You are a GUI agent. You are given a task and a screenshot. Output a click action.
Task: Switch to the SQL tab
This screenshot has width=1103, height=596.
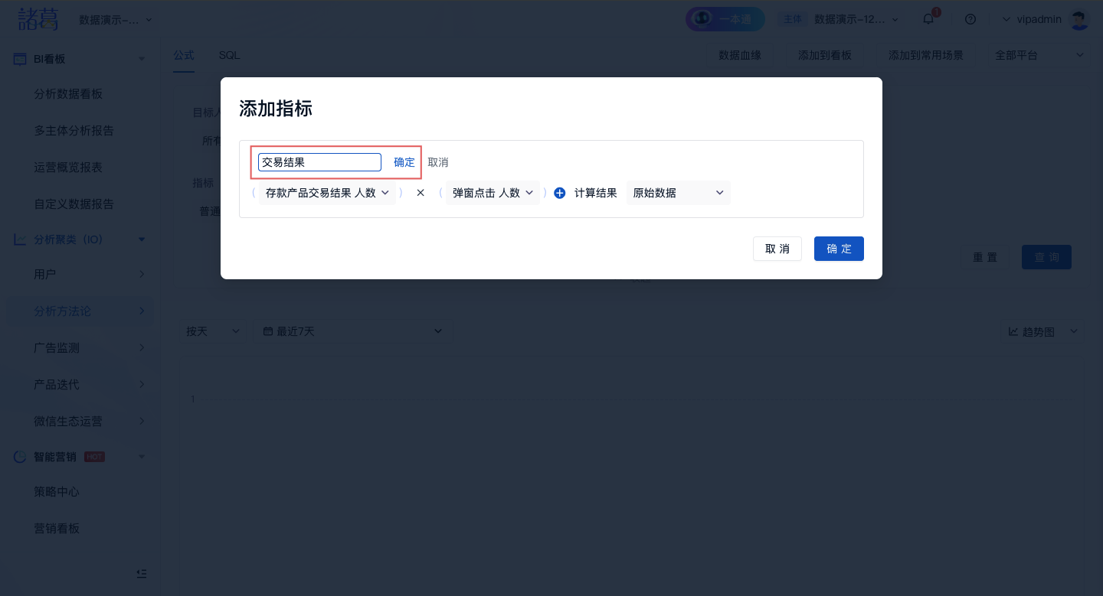[x=229, y=55]
